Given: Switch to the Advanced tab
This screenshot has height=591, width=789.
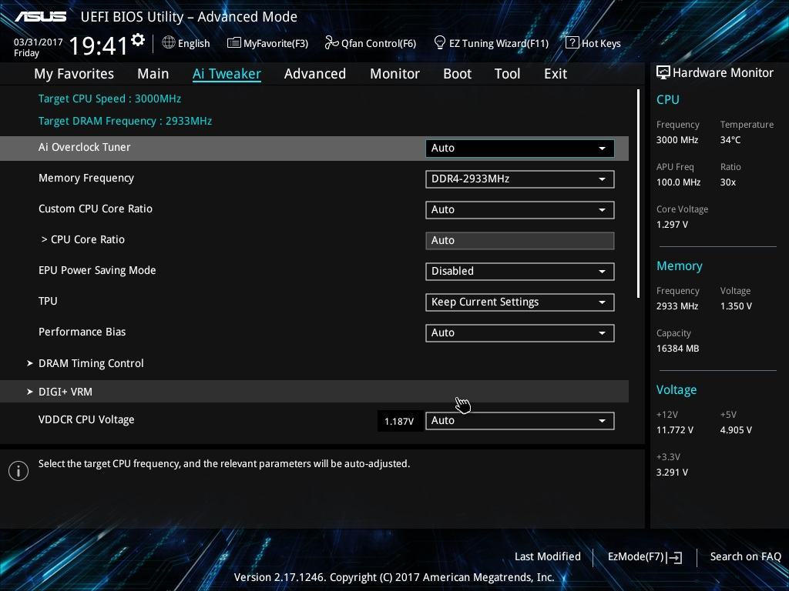Looking at the screenshot, I should point(315,74).
